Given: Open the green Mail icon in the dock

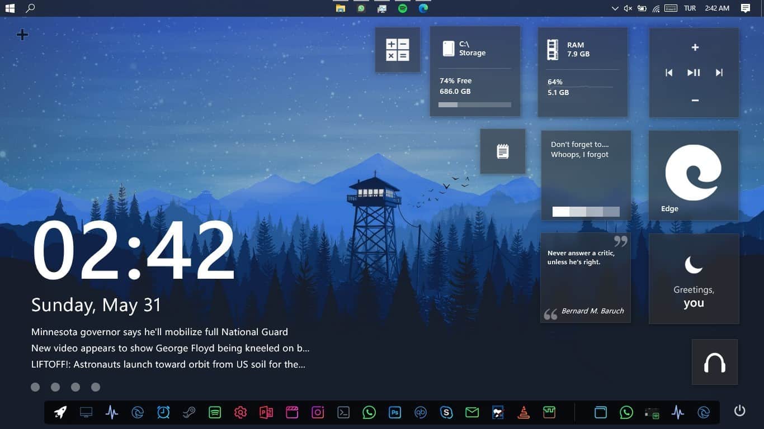Looking at the screenshot, I should click(x=472, y=412).
